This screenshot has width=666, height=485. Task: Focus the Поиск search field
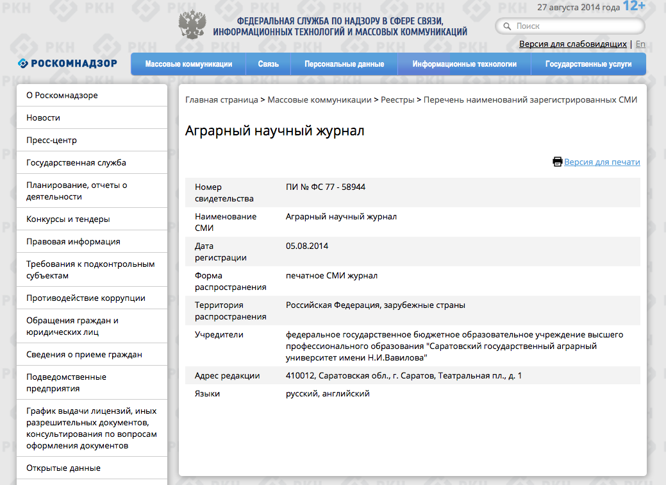[570, 26]
